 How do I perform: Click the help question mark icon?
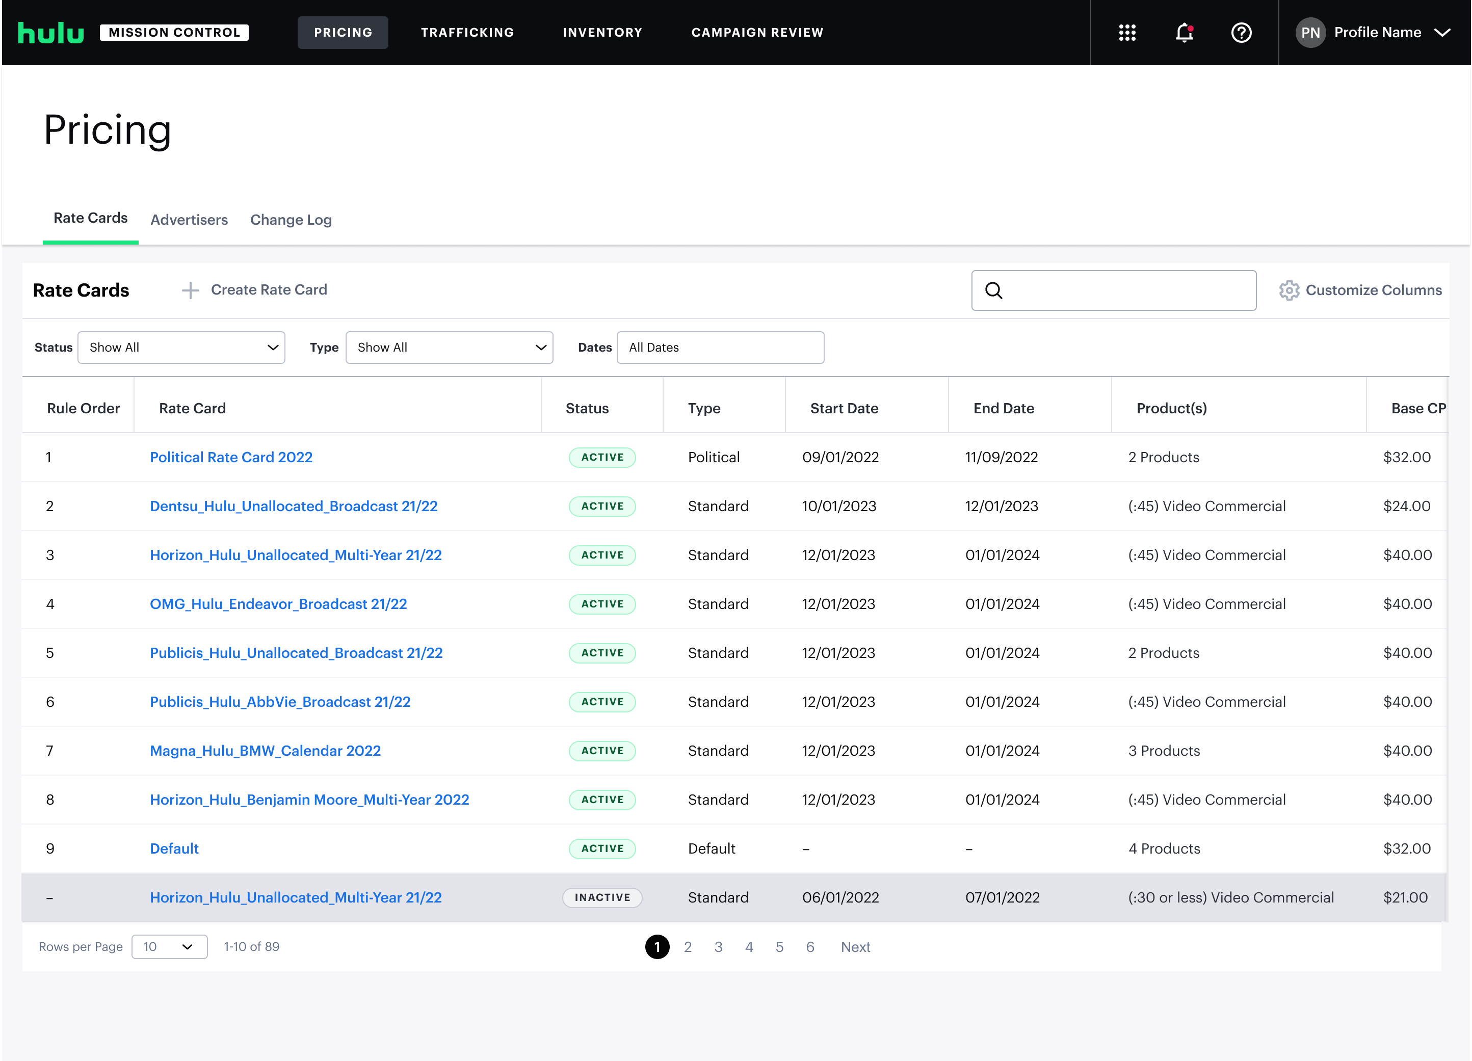(x=1241, y=33)
